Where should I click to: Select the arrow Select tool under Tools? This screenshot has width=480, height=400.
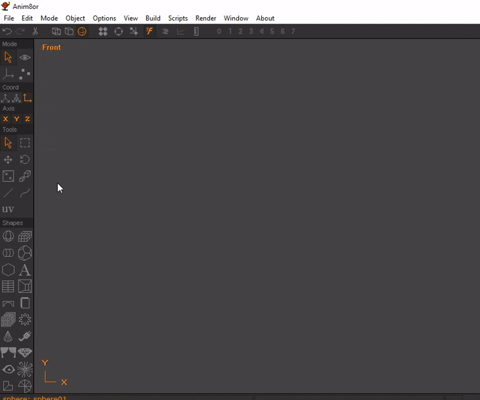pyautogui.click(x=8, y=143)
